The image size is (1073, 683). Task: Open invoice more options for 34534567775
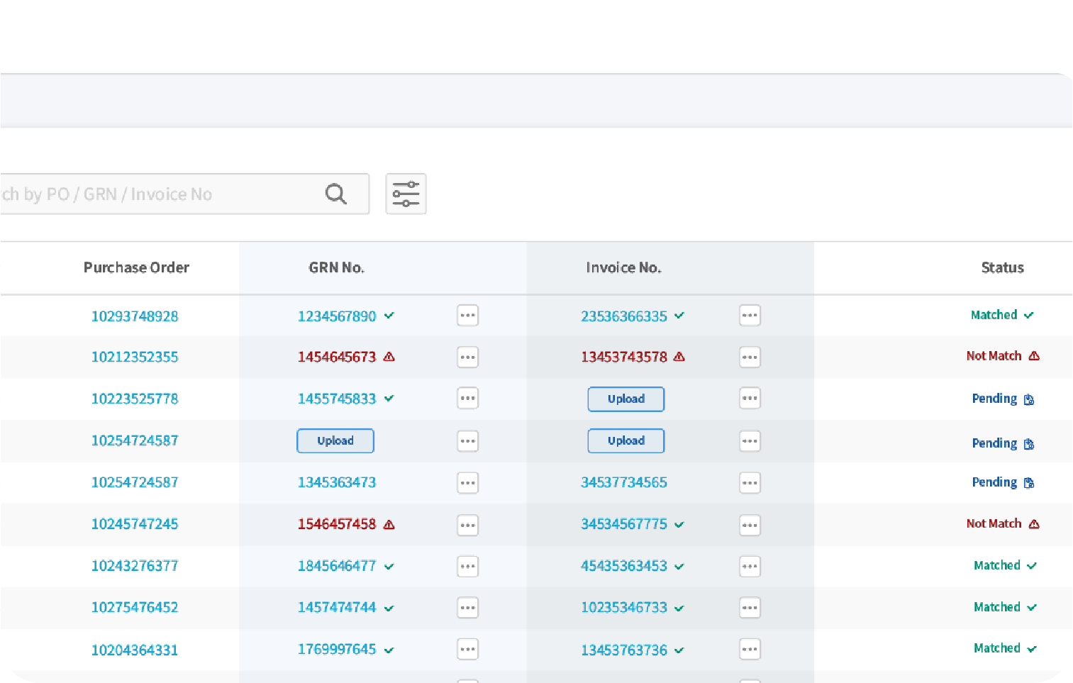click(x=750, y=525)
